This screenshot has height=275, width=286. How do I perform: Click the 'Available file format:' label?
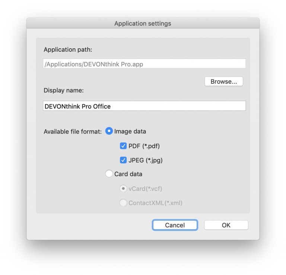[x=73, y=132]
